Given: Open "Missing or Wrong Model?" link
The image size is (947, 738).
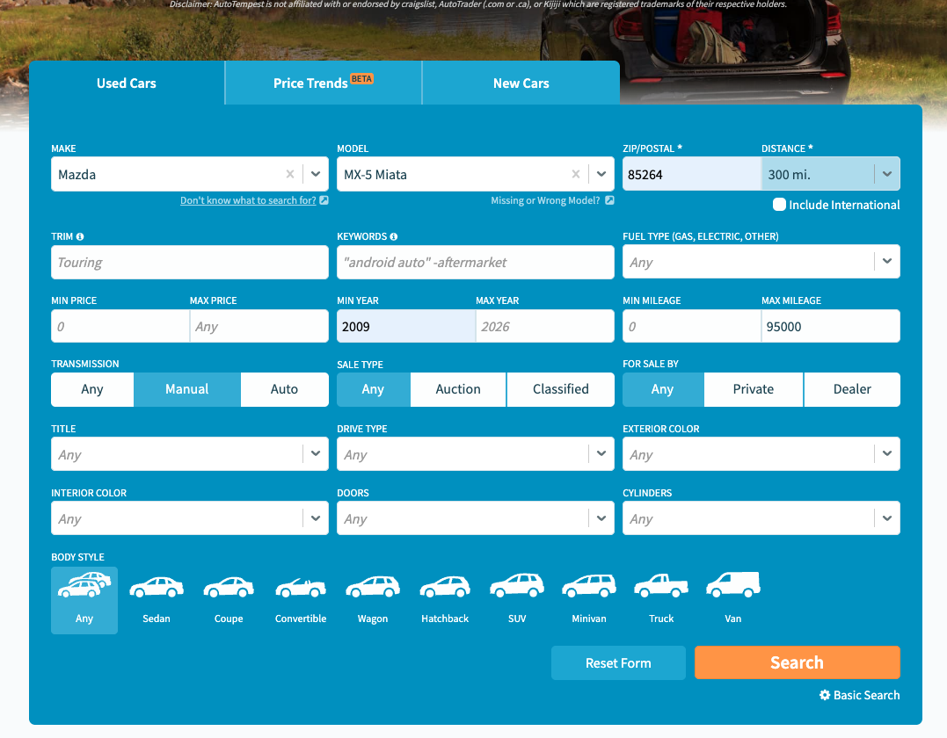Looking at the screenshot, I should coord(545,200).
